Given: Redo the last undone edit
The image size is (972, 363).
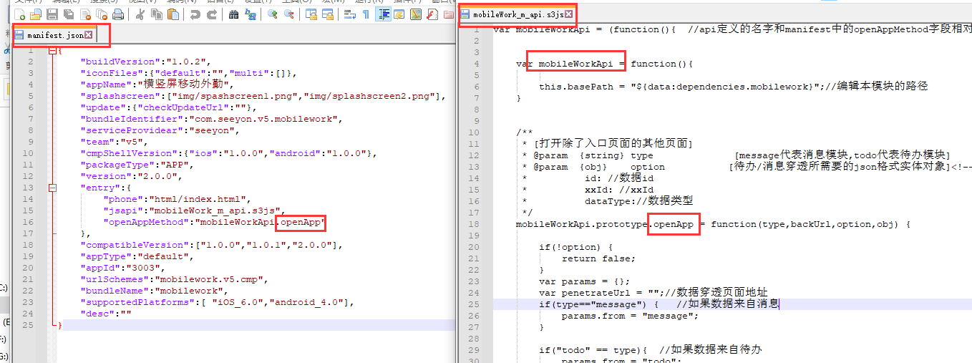Looking at the screenshot, I should tap(212, 14).
